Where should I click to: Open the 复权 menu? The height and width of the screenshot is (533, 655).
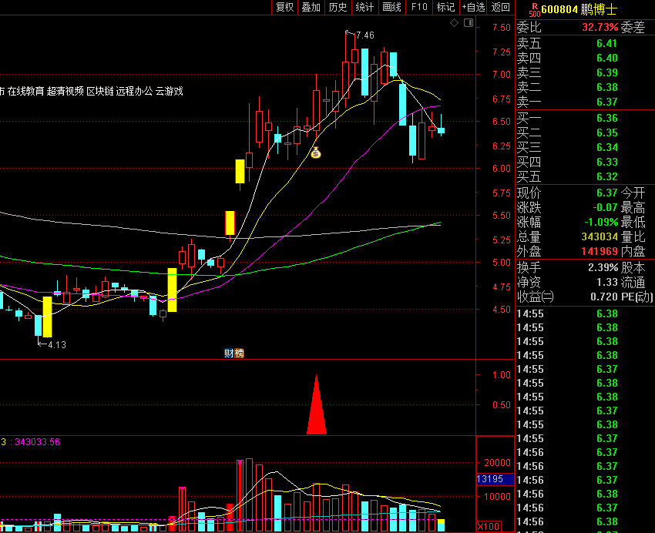284,7
